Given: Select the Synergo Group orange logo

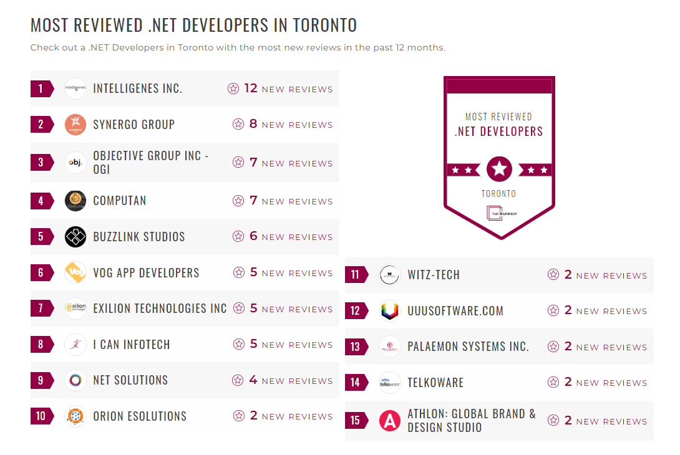Looking at the screenshot, I should (75, 124).
